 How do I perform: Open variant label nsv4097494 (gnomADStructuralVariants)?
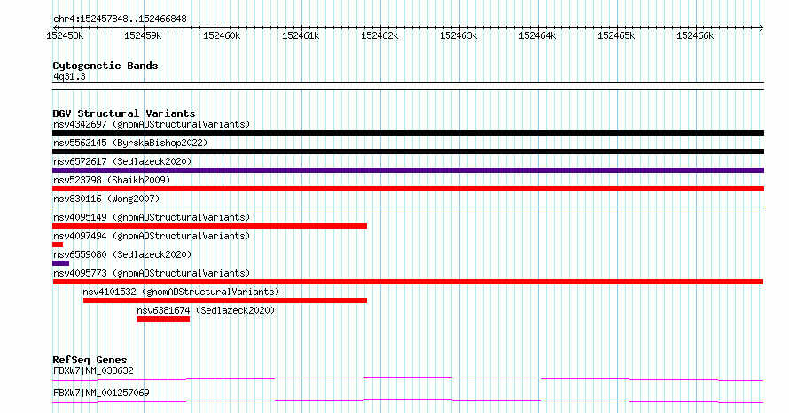(x=152, y=236)
